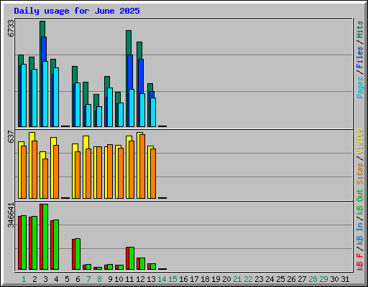Screen dimensions: 368x287
Task: Click the kB In legend label
Action: click(x=360, y=234)
